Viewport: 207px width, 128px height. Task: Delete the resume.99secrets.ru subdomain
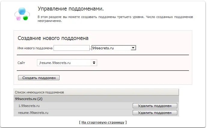coord(155,113)
